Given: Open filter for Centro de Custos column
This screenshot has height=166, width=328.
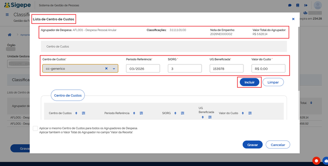Looking at the screenshot, I should [83, 113].
